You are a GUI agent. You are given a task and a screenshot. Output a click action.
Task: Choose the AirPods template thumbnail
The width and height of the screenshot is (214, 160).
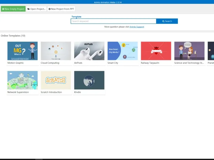[x=89, y=51]
